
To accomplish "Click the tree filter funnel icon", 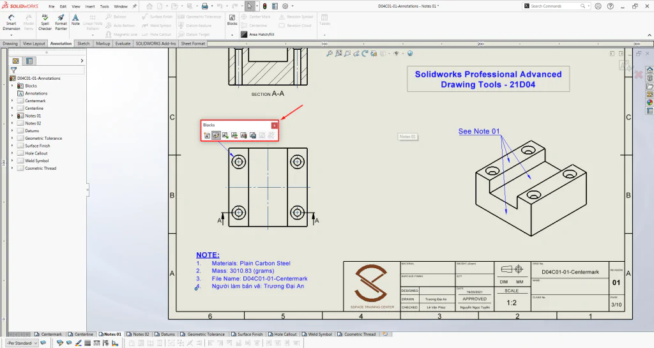I will coord(14,70).
